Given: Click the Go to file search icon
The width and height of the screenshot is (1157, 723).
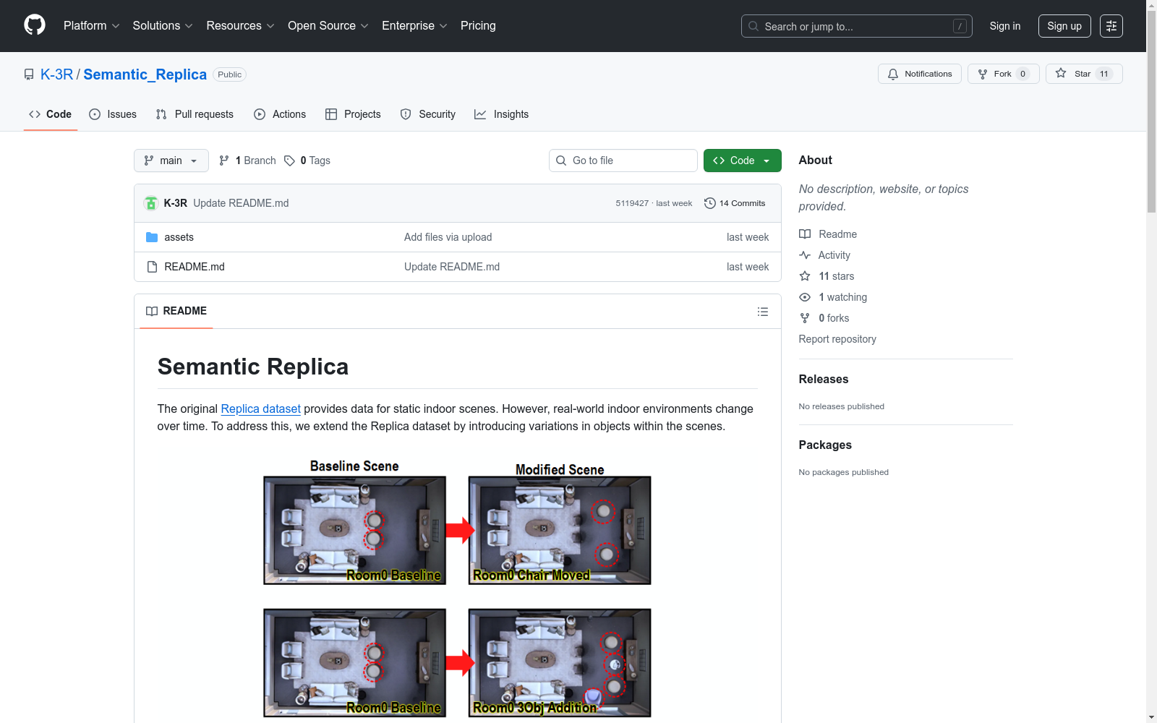Looking at the screenshot, I should (561, 161).
